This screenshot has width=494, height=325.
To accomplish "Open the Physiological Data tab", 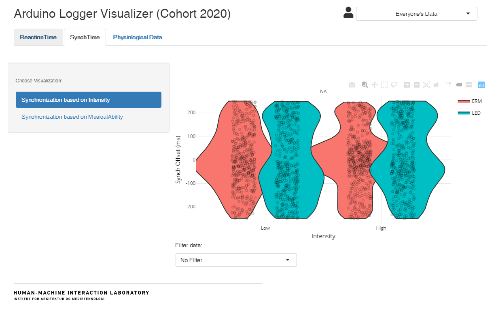I will [x=138, y=37].
